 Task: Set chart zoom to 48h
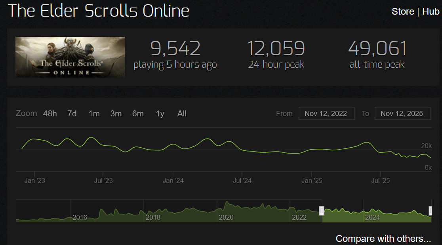50,114
